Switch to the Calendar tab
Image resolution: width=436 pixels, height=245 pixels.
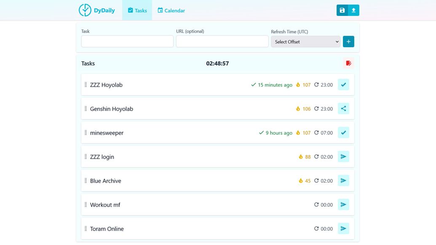click(x=171, y=11)
